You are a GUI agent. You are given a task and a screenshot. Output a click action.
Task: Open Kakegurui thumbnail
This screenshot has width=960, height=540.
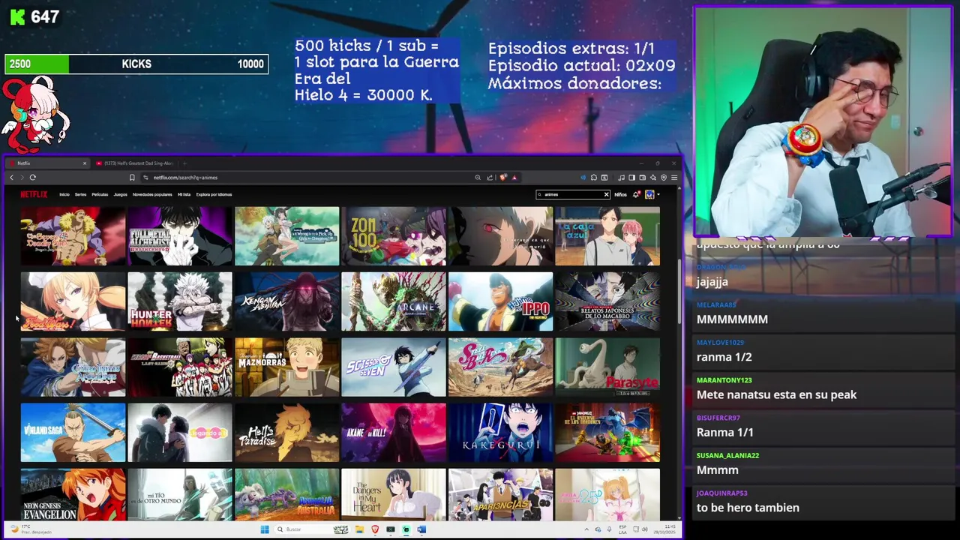pyautogui.click(x=500, y=433)
